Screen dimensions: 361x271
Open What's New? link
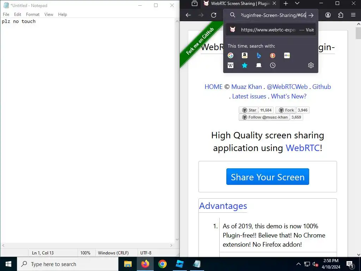(x=289, y=96)
